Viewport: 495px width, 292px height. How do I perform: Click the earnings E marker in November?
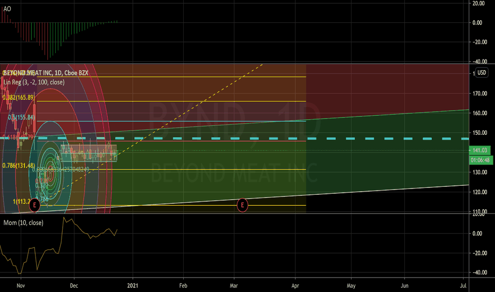pos(35,205)
